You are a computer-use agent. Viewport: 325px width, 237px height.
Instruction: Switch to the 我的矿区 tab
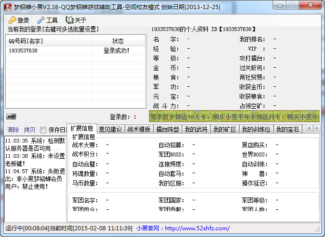point(224,129)
